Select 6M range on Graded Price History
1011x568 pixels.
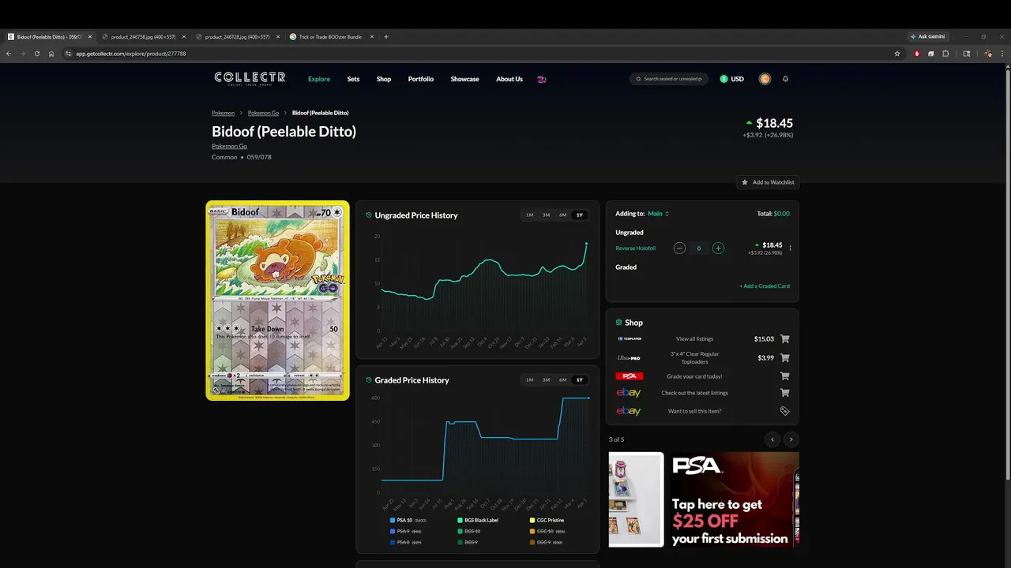coord(562,380)
